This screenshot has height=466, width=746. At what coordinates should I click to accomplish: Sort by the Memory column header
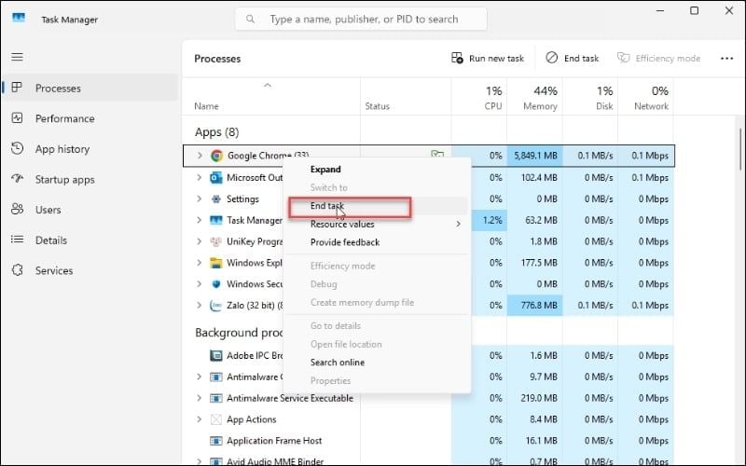click(x=534, y=97)
